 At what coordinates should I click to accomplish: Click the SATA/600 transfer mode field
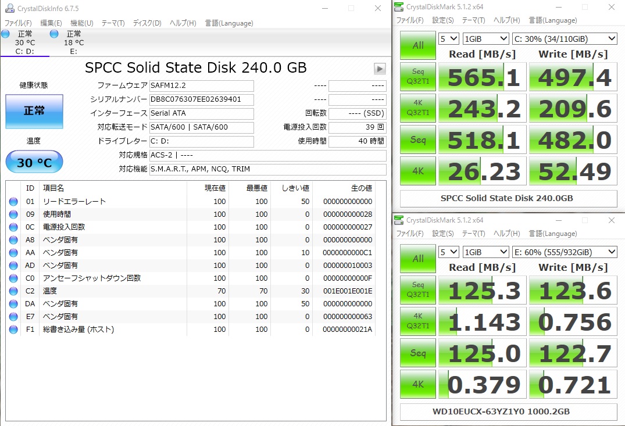tap(202, 127)
